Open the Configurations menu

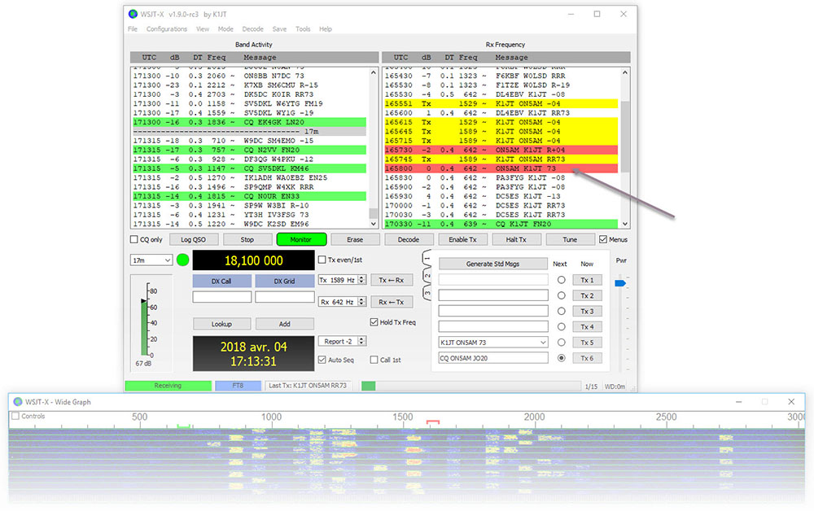click(167, 29)
